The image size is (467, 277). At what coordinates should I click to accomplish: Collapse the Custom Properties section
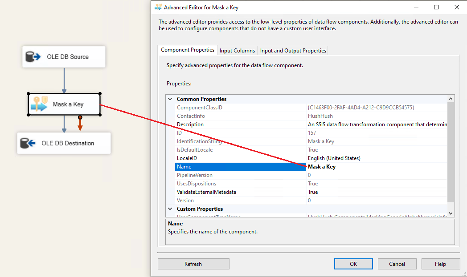coord(170,209)
